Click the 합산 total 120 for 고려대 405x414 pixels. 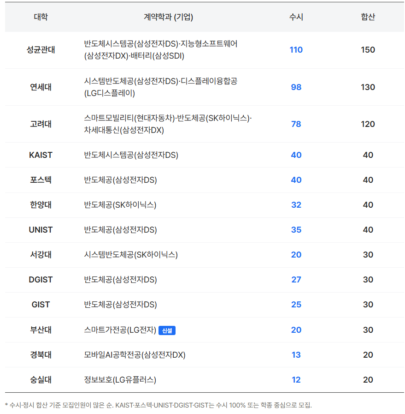point(368,124)
